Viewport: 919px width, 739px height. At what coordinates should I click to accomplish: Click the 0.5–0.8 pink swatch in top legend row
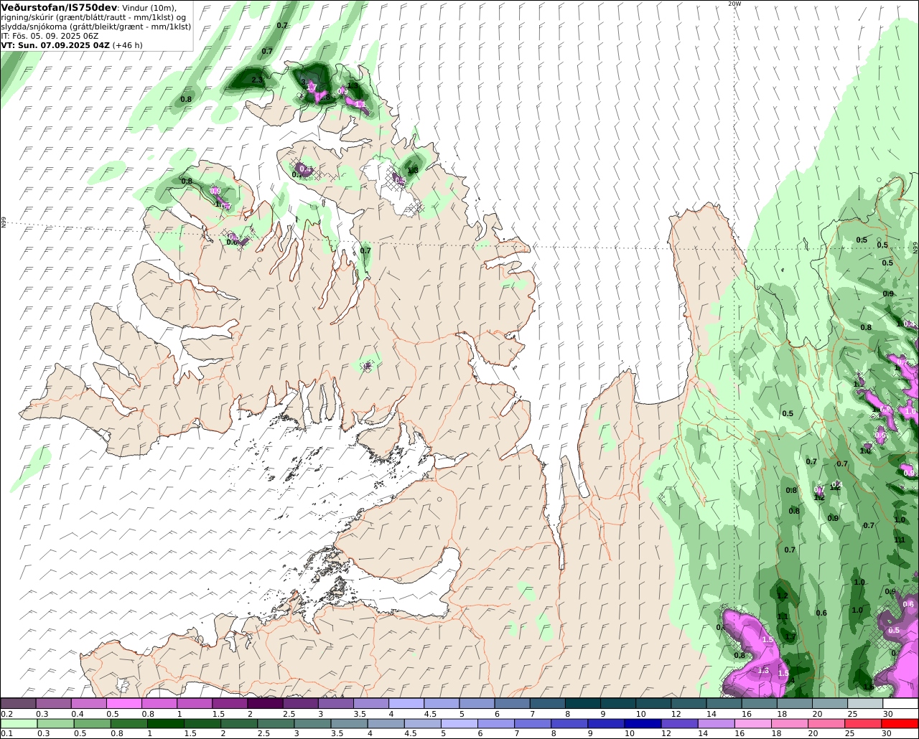tap(124, 704)
